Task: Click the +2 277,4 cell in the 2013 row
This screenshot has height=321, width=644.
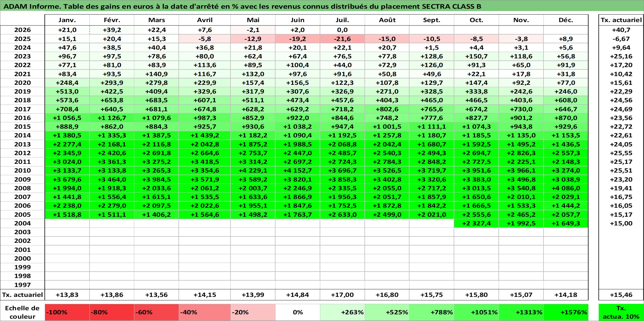Action: click(x=67, y=144)
